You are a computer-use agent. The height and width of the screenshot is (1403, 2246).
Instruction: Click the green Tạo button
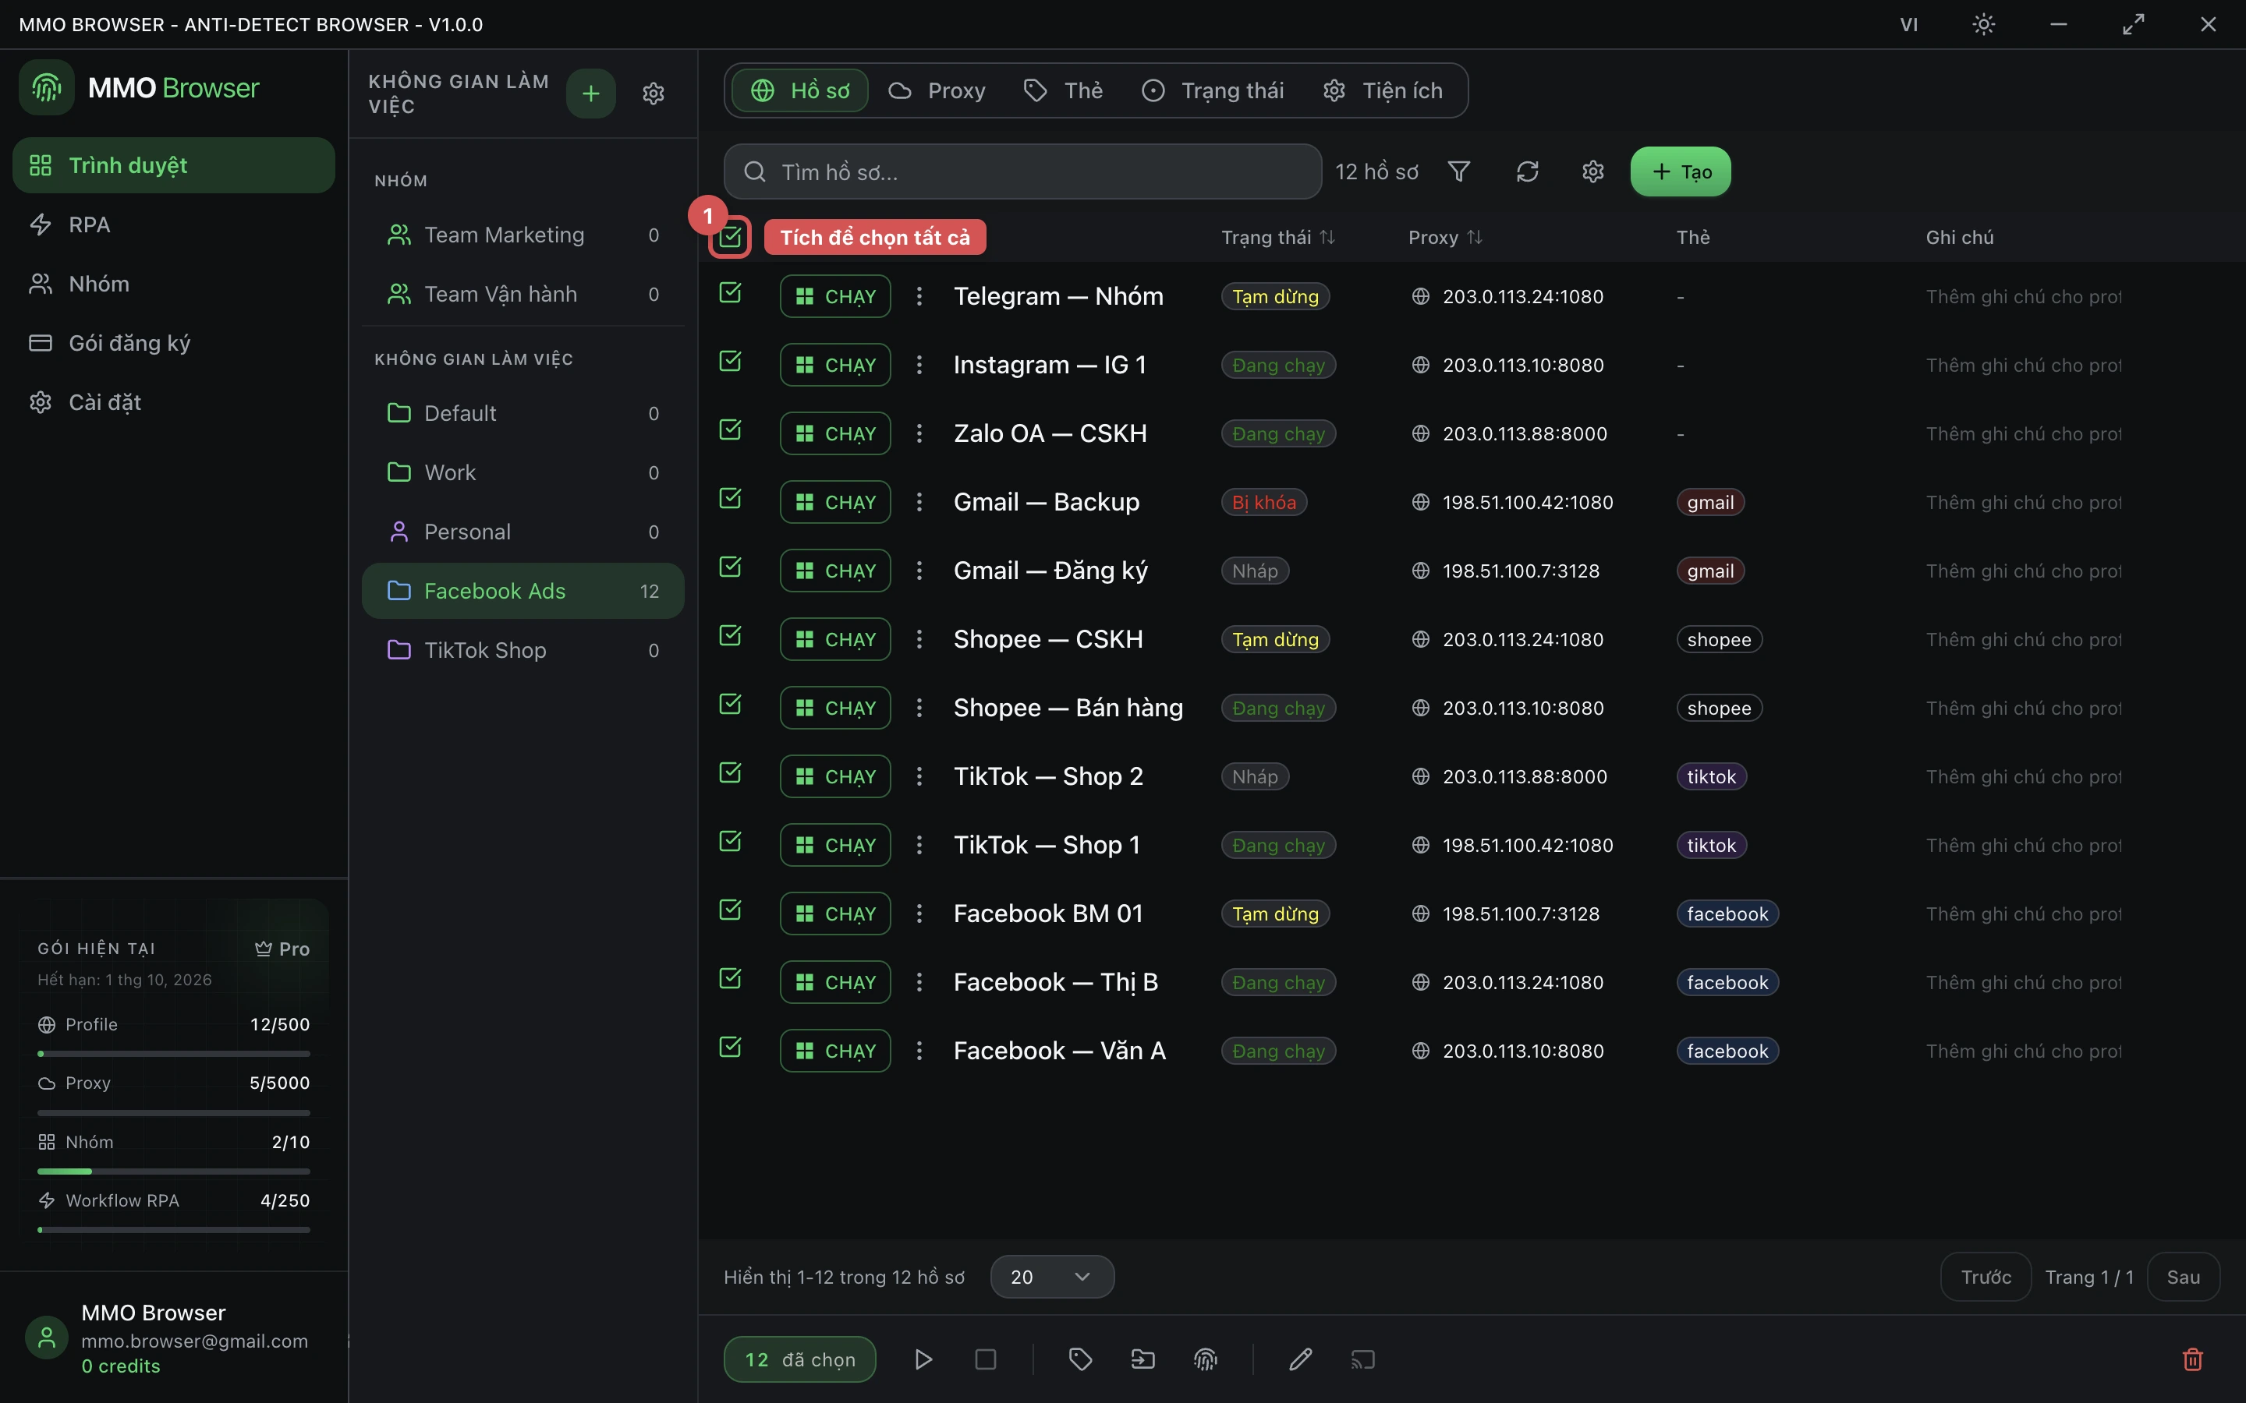[1681, 171]
